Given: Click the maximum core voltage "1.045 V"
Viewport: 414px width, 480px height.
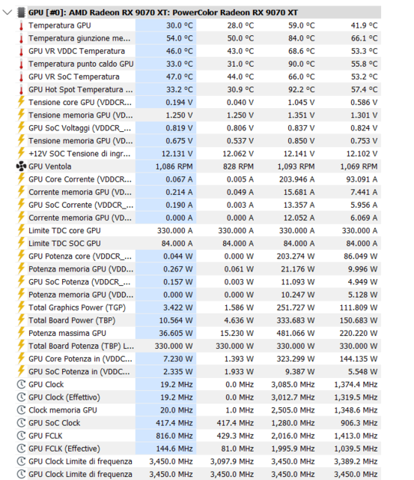Looking at the screenshot, I should [x=301, y=103].
